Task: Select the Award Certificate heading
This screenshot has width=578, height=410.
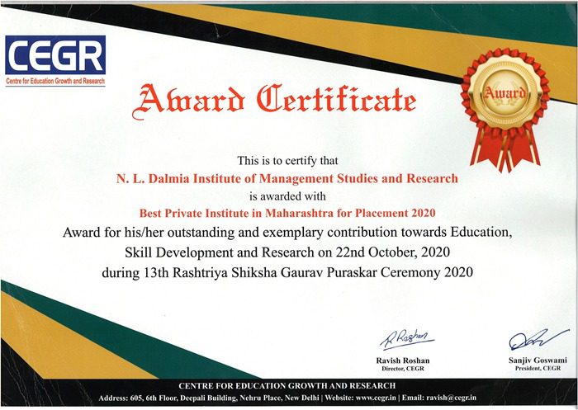Action: pos(280,99)
